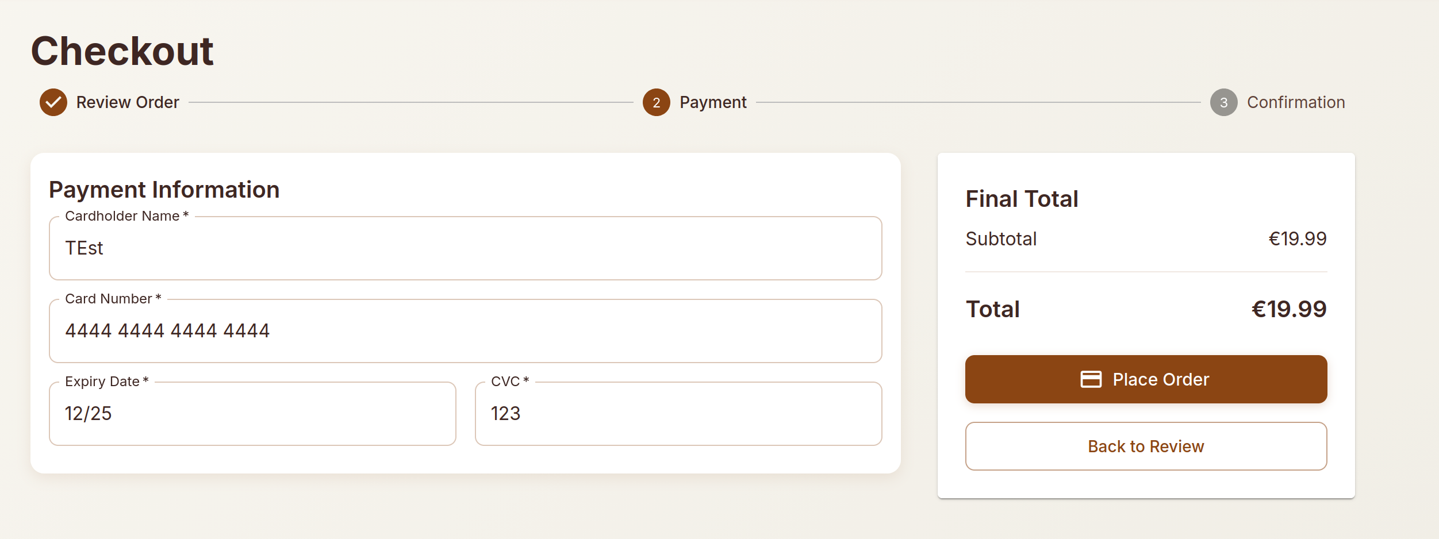Click the Subtotal amount €19.99

click(1297, 238)
